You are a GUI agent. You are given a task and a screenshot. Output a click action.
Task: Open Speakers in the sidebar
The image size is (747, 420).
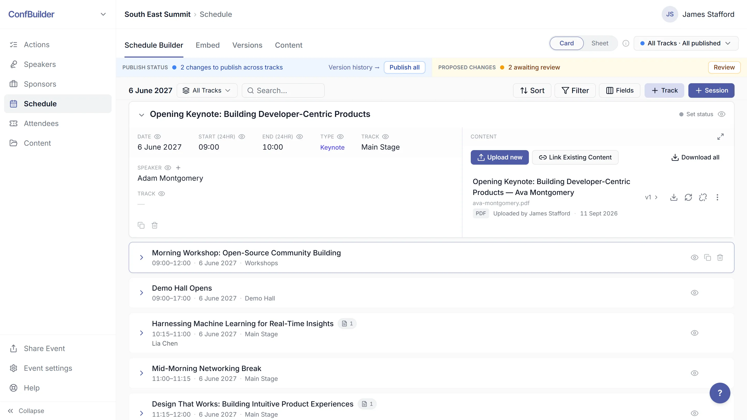(x=58, y=64)
